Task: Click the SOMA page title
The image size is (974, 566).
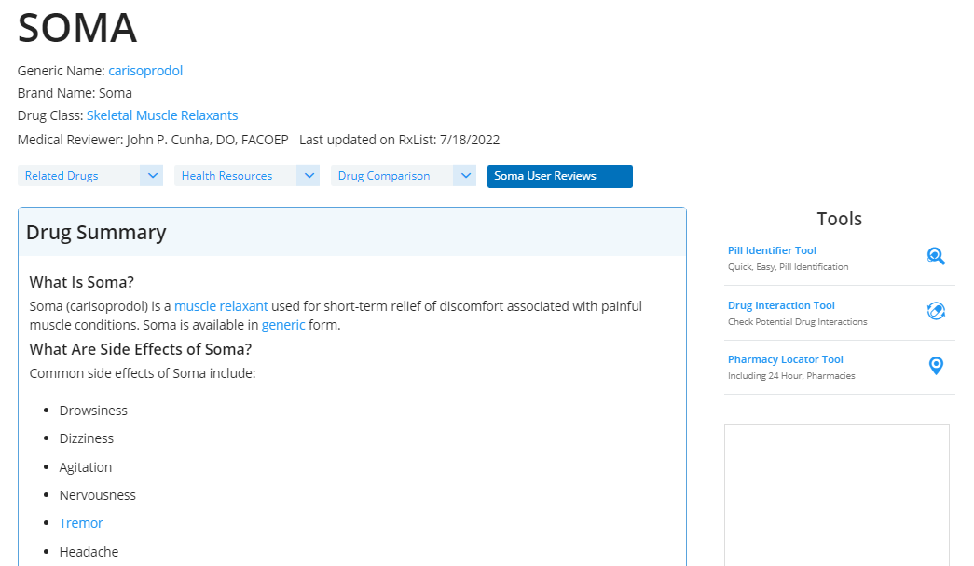Action: point(77,28)
